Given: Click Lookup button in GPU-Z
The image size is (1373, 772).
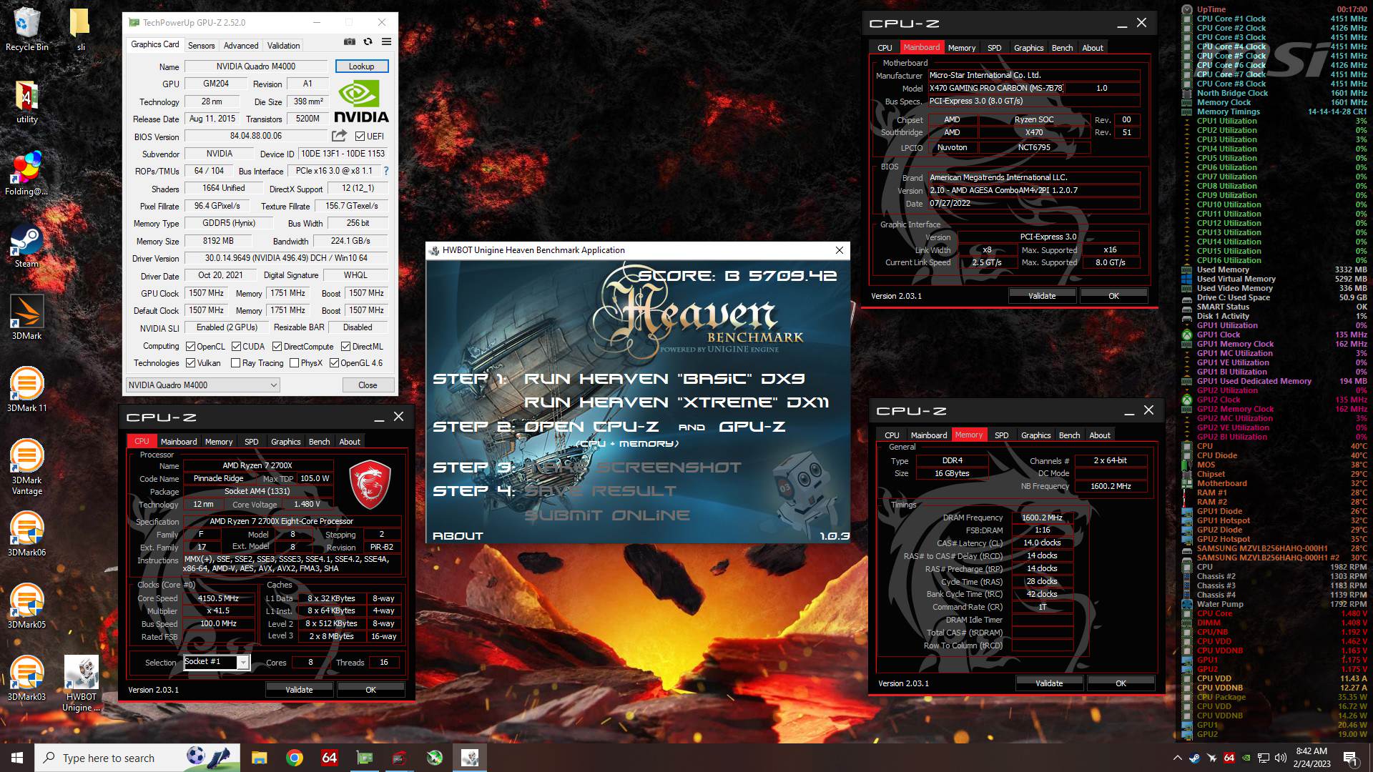Looking at the screenshot, I should pyautogui.click(x=362, y=66).
